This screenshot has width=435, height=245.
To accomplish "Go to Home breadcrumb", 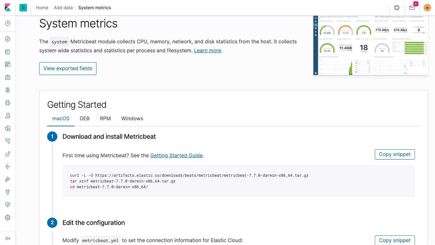I will pyautogui.click(x=42, y=8).
